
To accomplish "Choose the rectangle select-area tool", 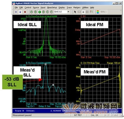I will [x=79, y=12].
